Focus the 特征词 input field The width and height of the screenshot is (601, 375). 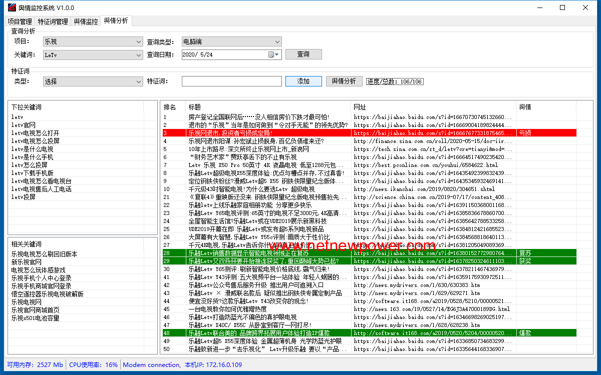[x=232, y=81]
